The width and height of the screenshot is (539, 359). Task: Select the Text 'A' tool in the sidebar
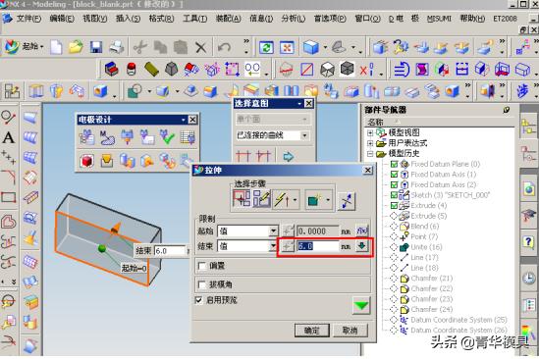pos(9,138)
